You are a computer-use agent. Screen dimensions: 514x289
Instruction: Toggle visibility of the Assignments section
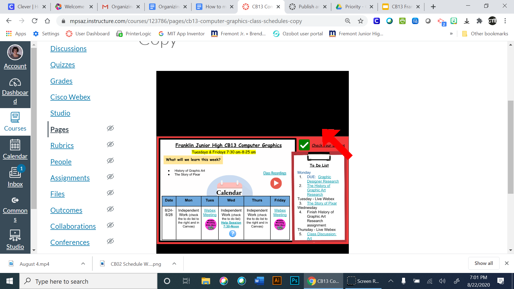[110, 177]
